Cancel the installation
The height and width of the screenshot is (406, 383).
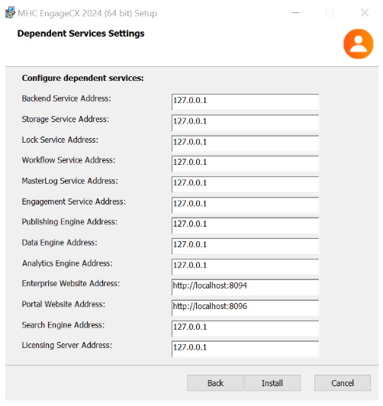pyautogui.click(x=343, y=382)
